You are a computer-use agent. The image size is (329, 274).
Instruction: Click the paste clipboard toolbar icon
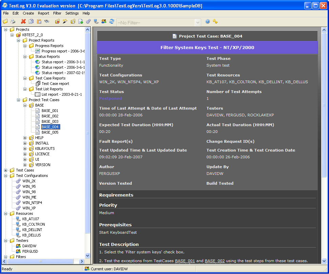pos(39,21)
